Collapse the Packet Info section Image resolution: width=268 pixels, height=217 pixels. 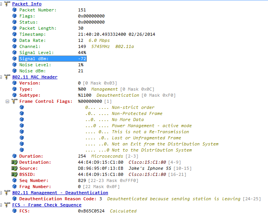click(2, 4)
